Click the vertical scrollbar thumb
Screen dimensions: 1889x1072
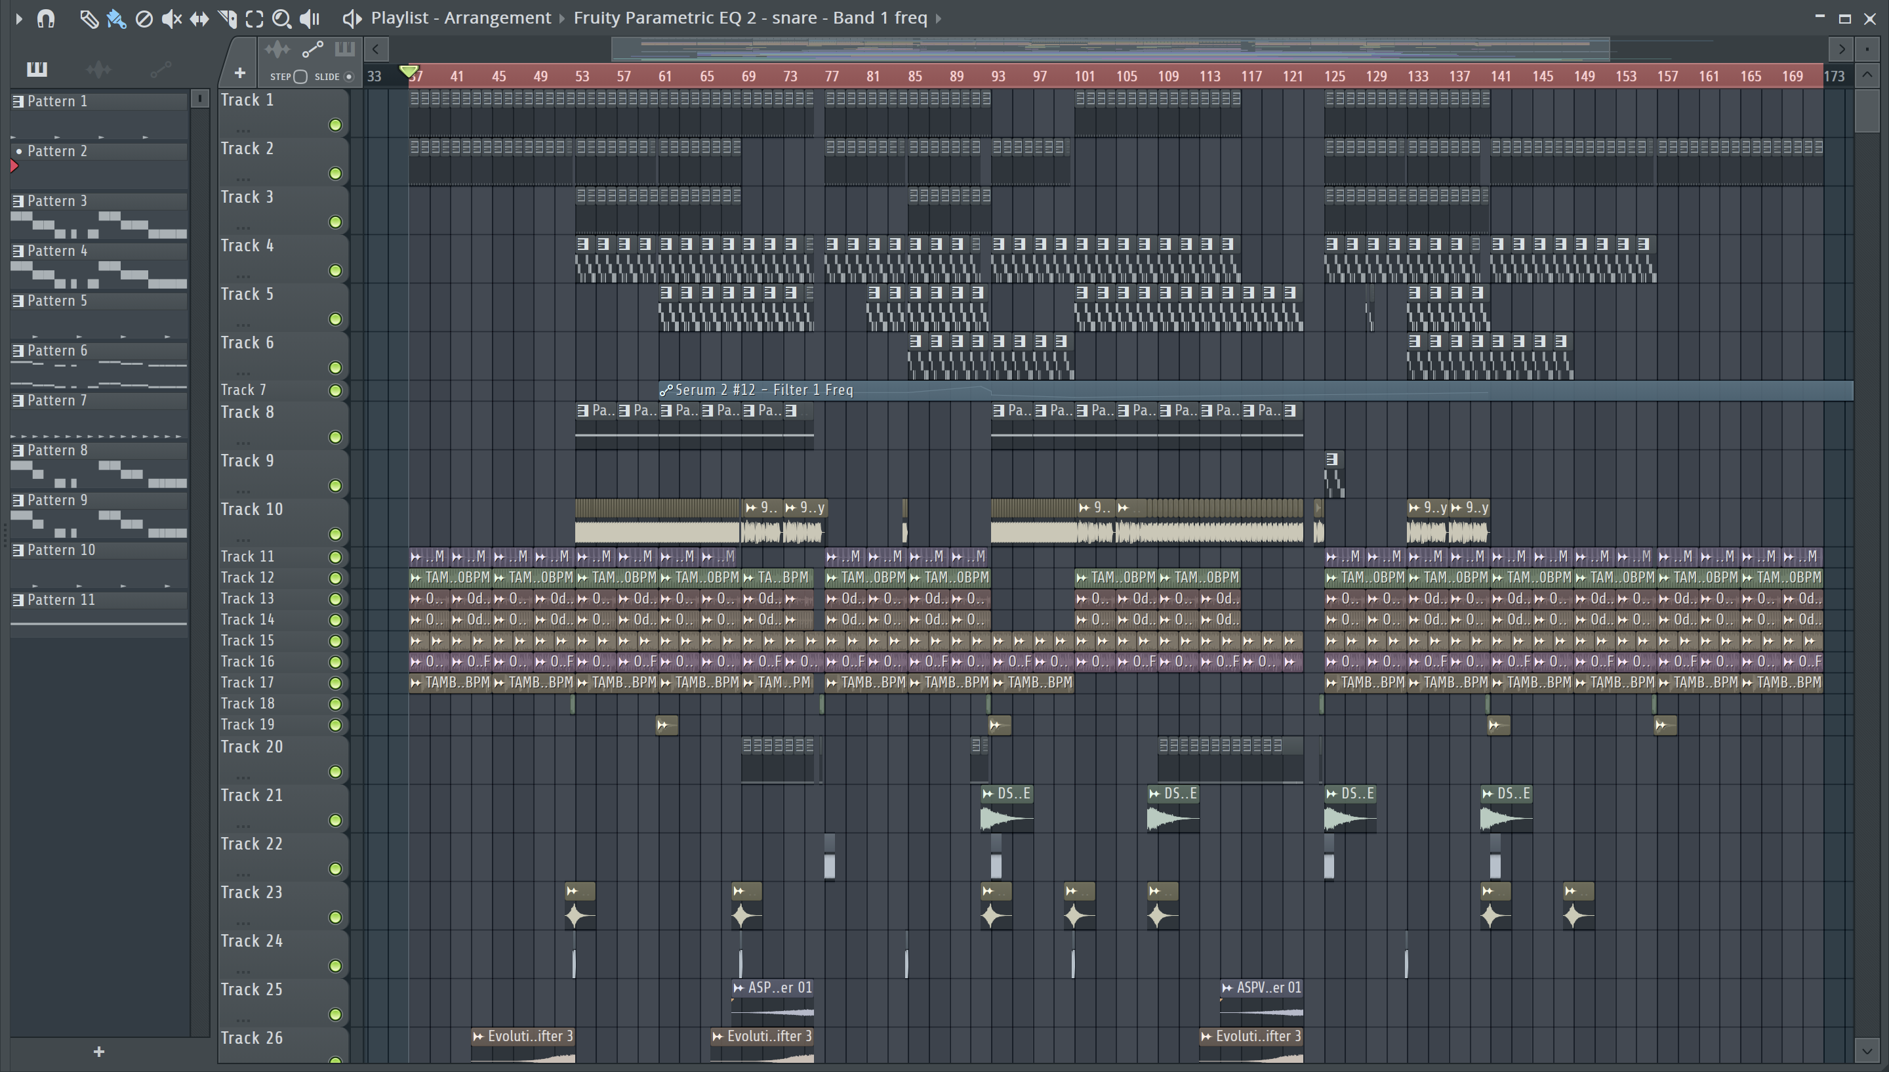[x=1867, y=110]
